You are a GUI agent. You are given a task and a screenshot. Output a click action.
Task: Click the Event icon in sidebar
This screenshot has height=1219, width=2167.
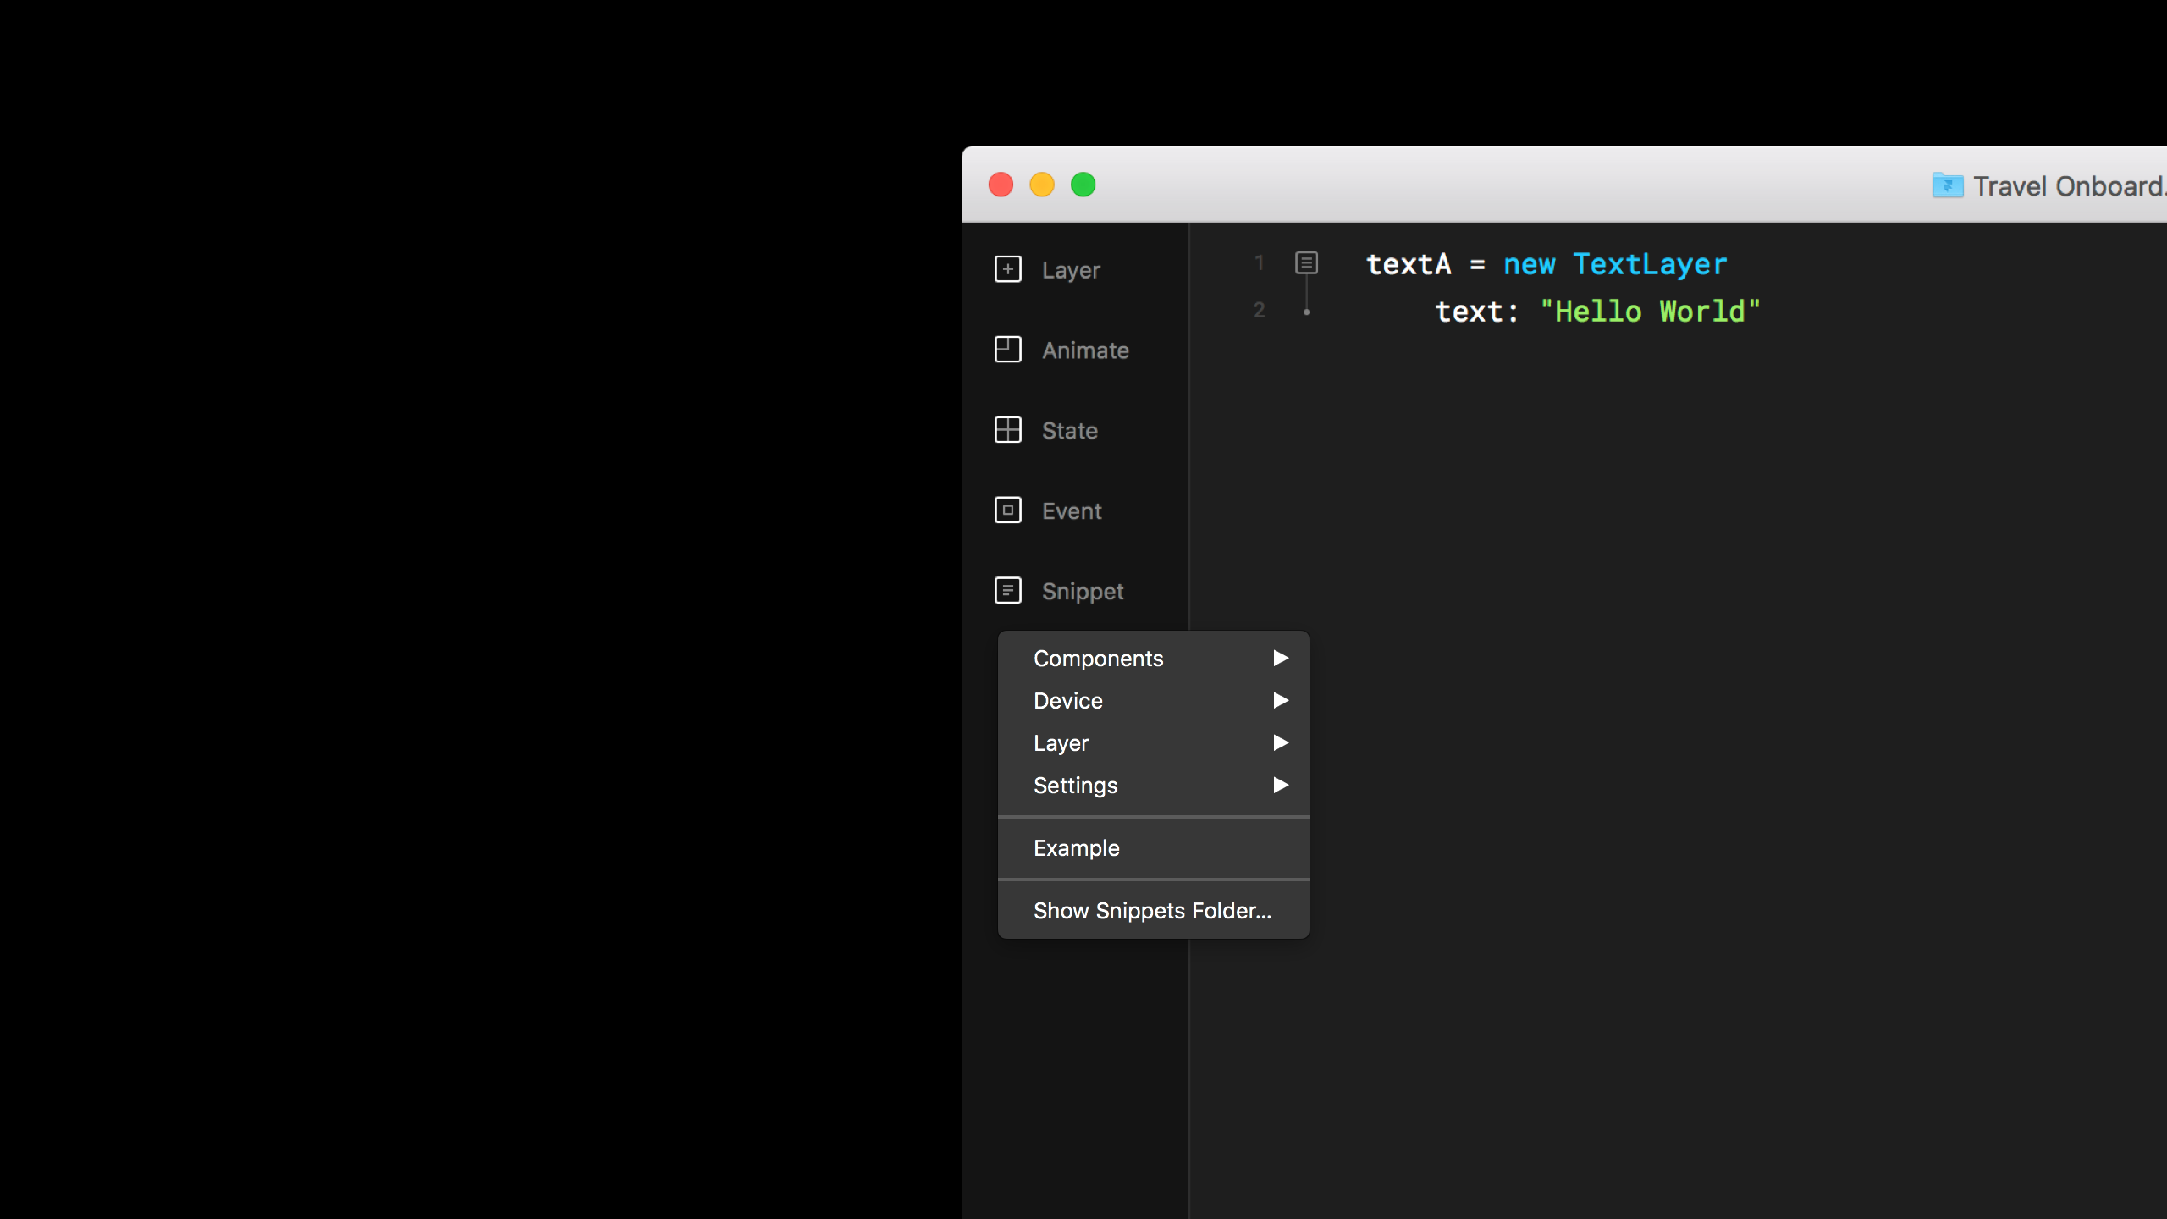(x=1007, y=510)
